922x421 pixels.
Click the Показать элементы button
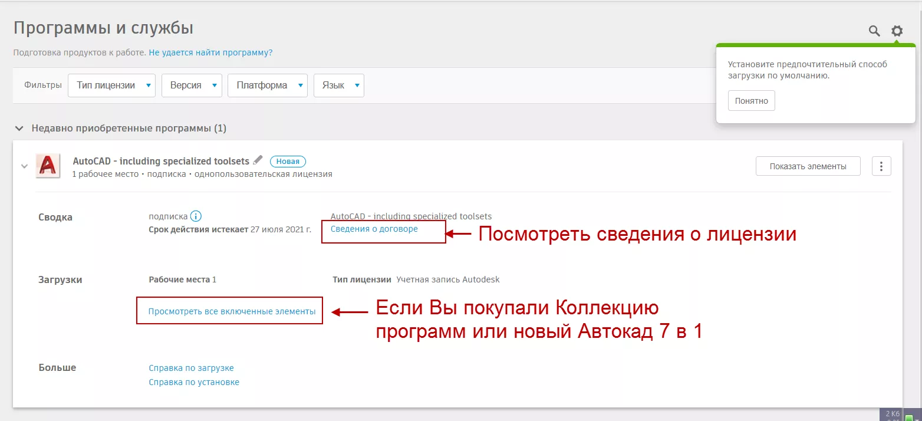(x=808, y=166)
